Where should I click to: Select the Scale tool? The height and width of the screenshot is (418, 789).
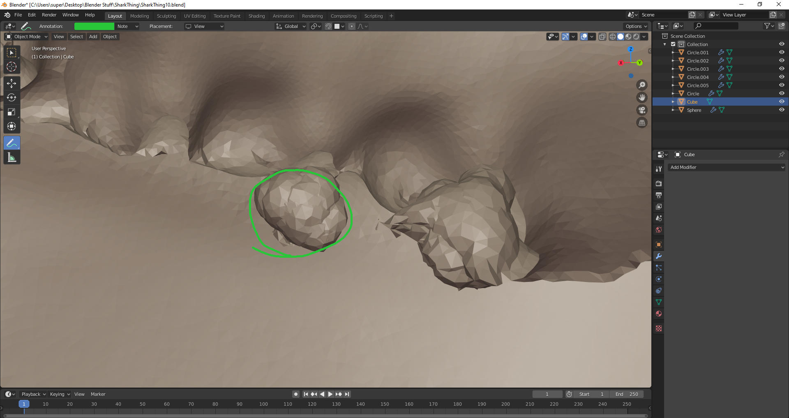click(12, 112)
